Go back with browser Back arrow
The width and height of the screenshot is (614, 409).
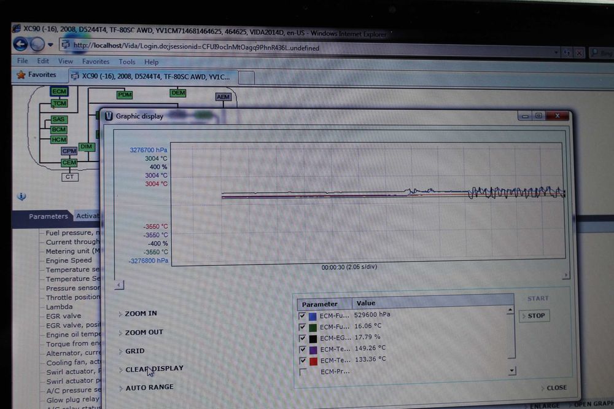[x=20, y=44]
